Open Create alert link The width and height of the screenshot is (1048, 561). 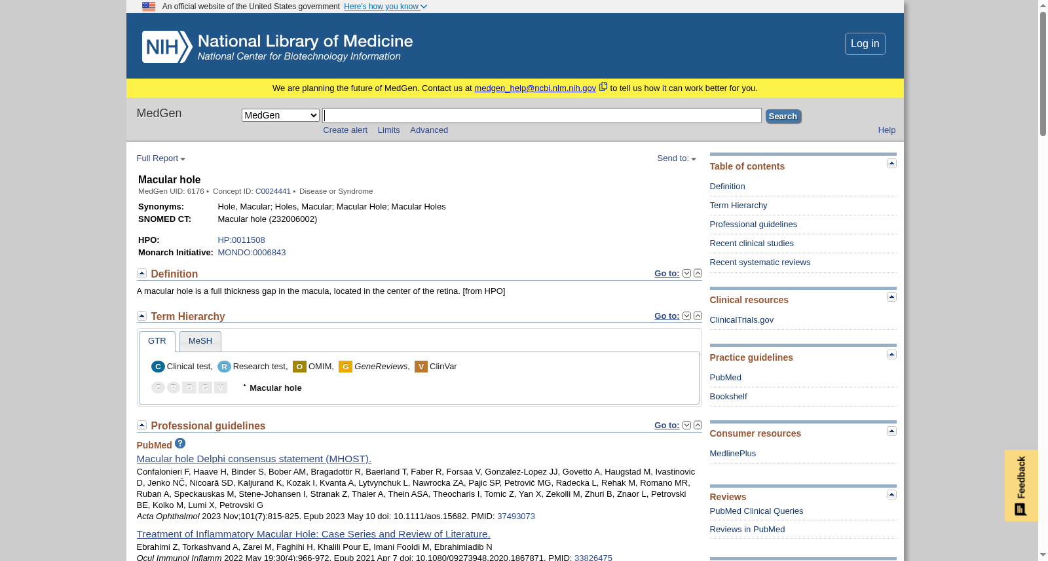345,130
